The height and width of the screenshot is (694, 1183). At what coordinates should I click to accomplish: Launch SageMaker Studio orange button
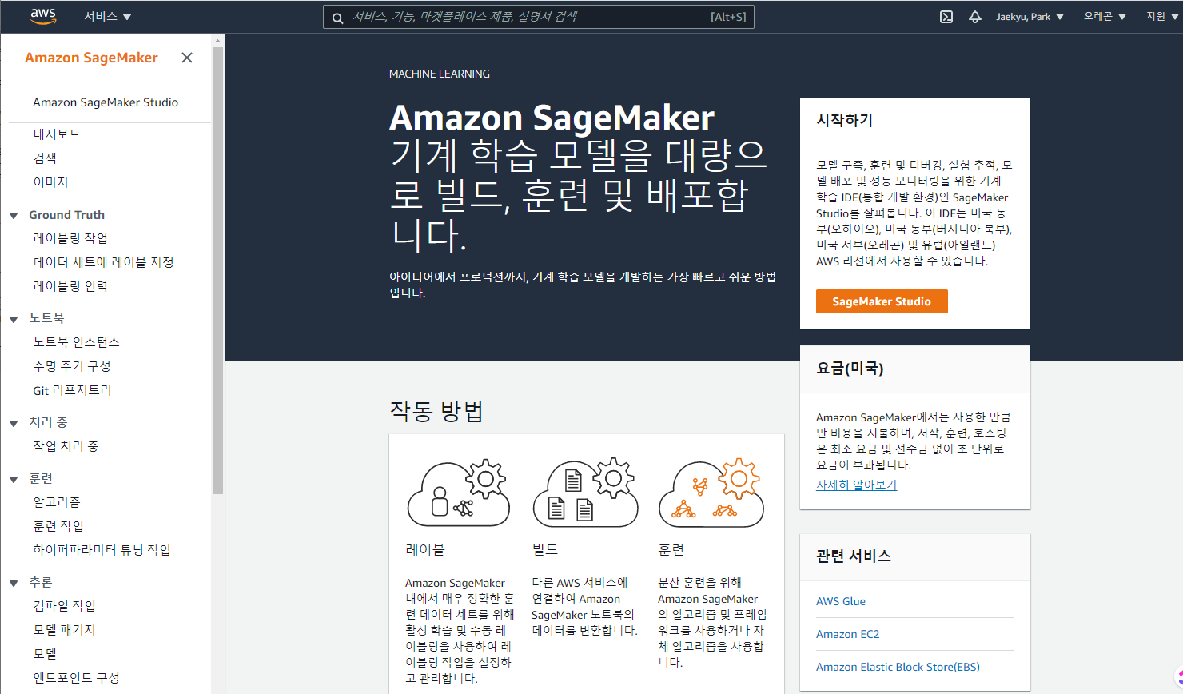(882, 301)
